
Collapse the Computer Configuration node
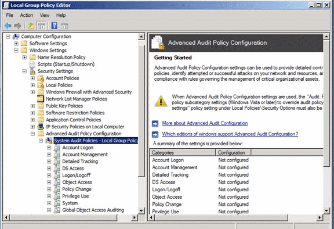[8, 37]
